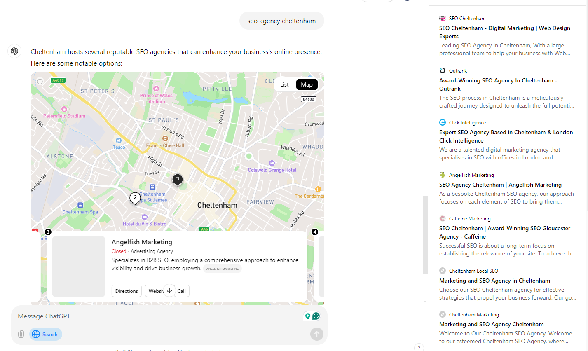Click the Caffeine Marketing favicon
This screenshot has width=588, height=351.
pyautogui.click(x=443, y=218)
